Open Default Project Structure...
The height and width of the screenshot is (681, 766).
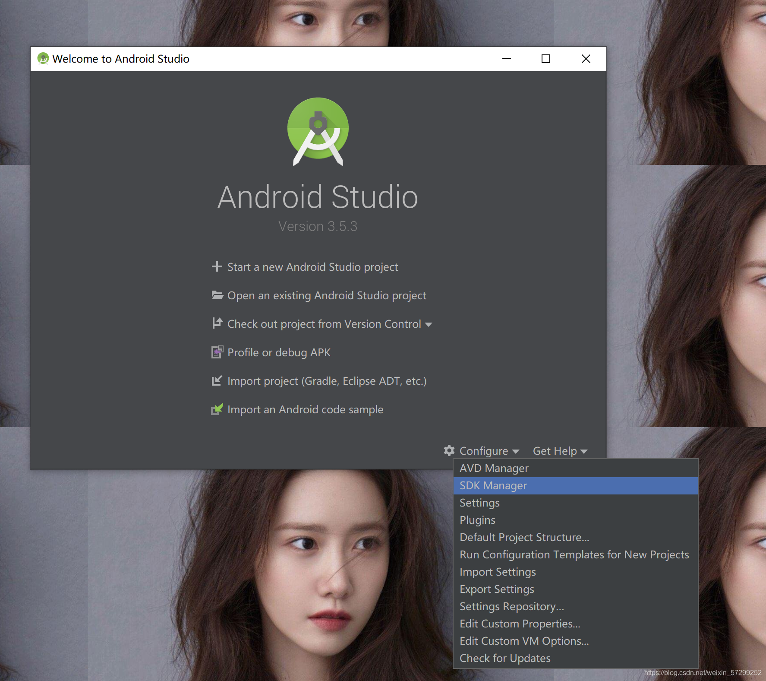576,537
